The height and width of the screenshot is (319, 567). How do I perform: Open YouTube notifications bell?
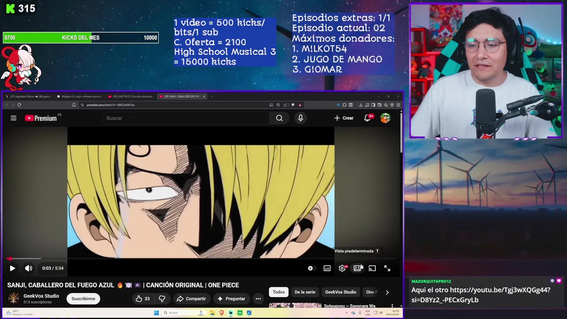[x=367, y=118]
